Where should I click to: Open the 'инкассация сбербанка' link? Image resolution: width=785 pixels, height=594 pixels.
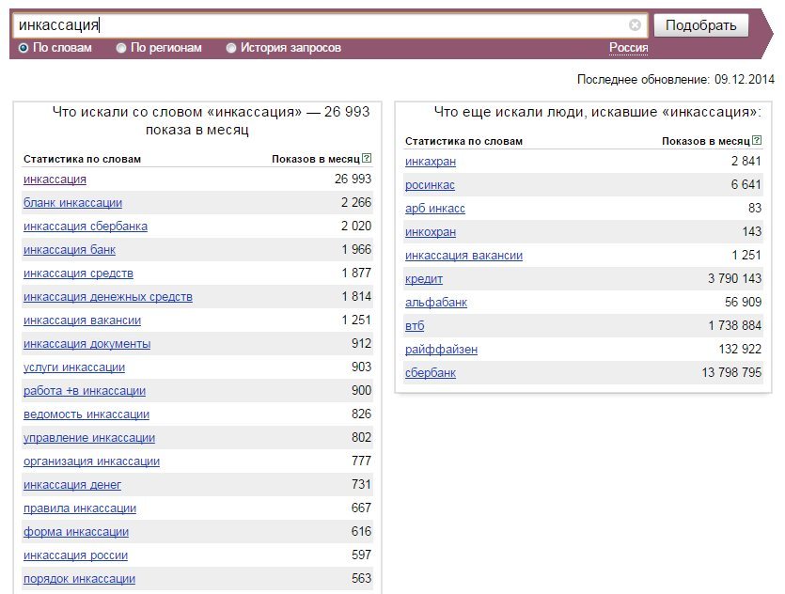pyautogui.click(x=86, y=227)
